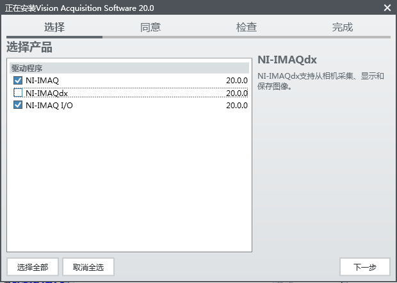397x283 pixels.
Task: Uncheck the NI-IMAQ driver checkbox
Action: [18, 81]
